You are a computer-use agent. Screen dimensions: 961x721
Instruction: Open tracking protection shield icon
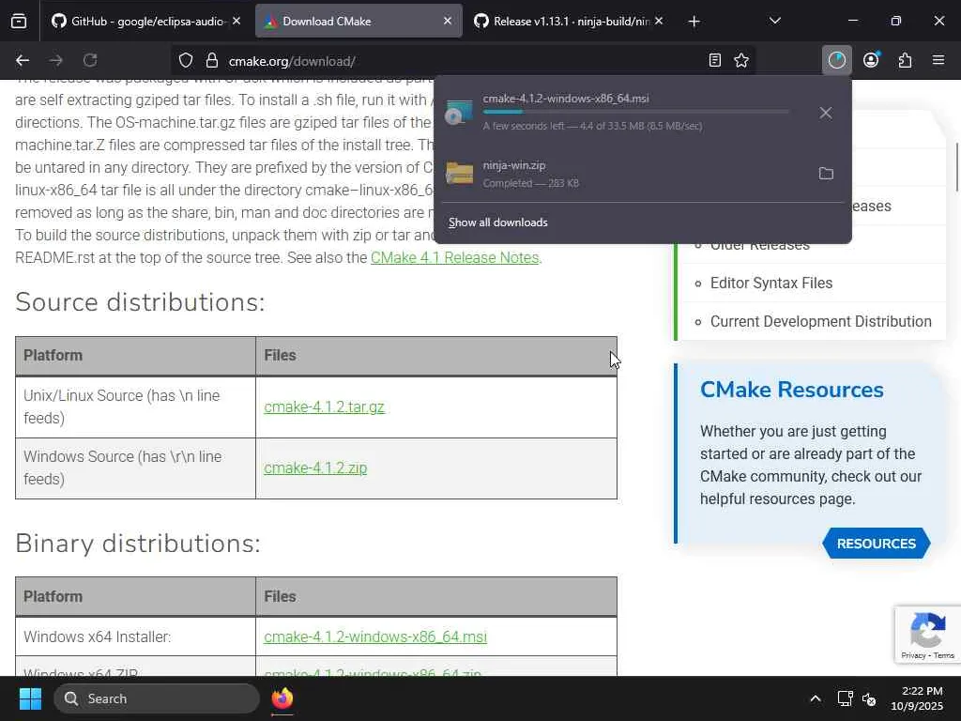pos(186,60)
